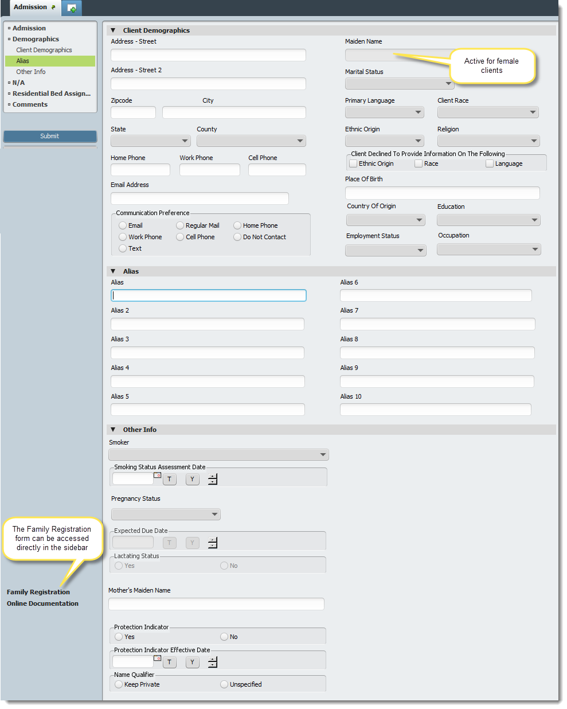
Task: Open the Client Race dropdown
Action: 488,112
